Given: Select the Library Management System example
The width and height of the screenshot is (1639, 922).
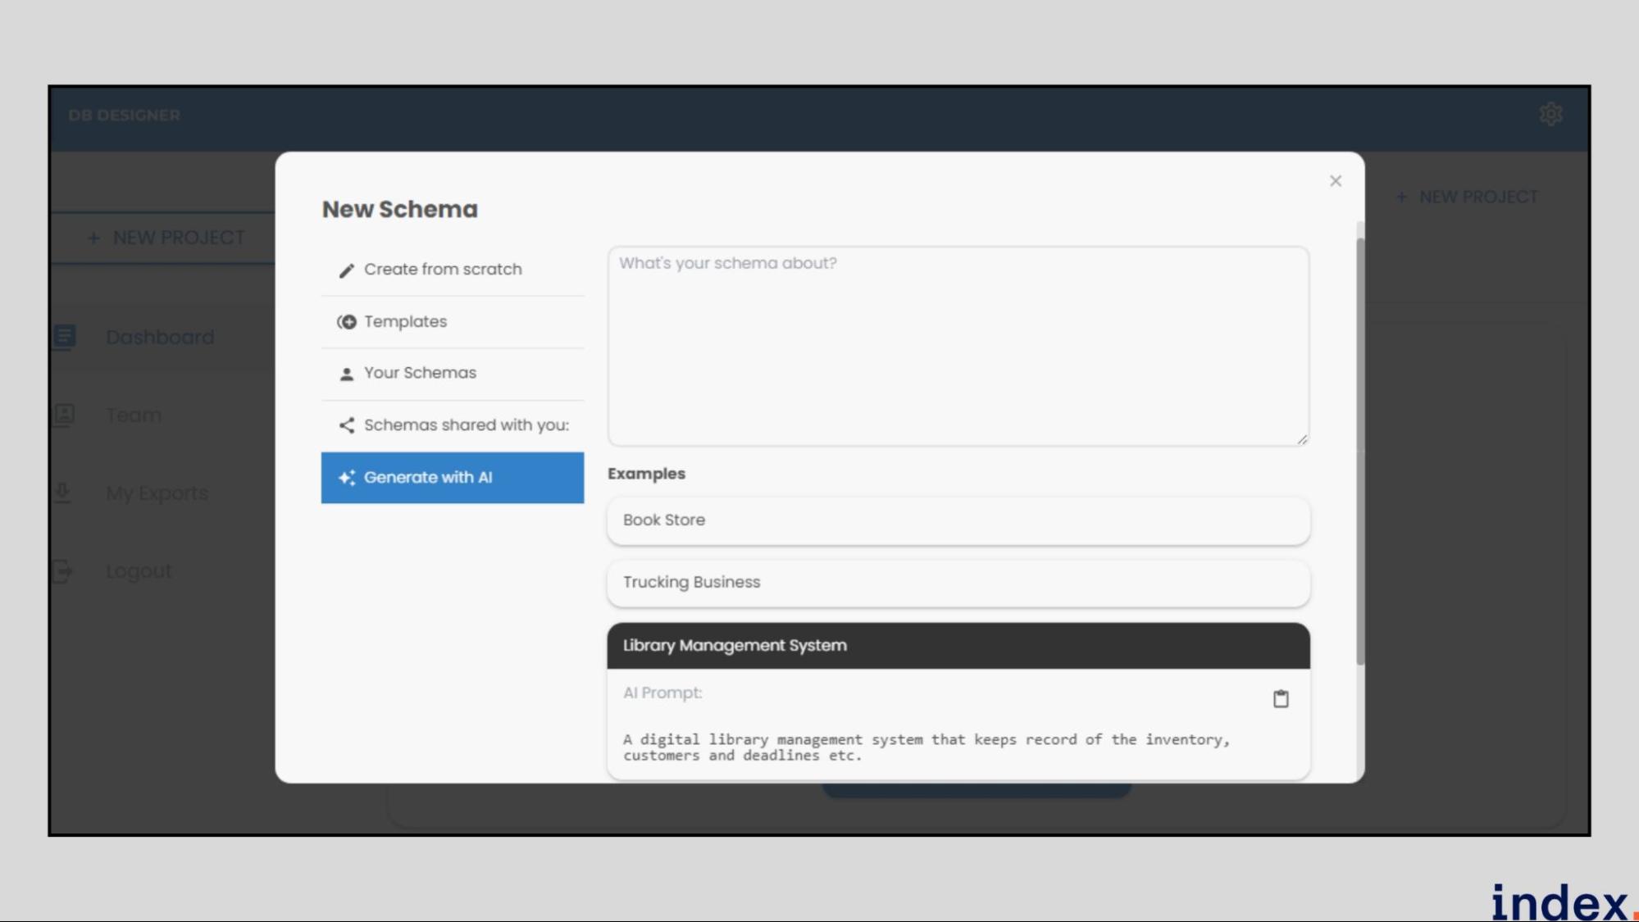Looking at the screenshot, I should (x=958, y=645).
